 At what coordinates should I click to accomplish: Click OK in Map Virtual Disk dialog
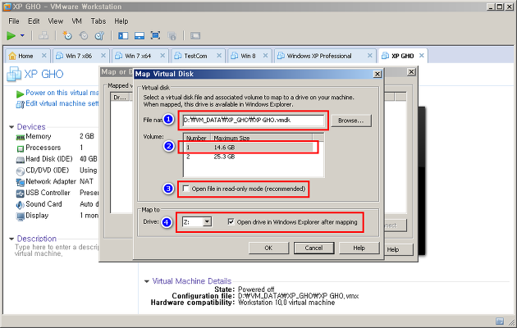[268, 248]
